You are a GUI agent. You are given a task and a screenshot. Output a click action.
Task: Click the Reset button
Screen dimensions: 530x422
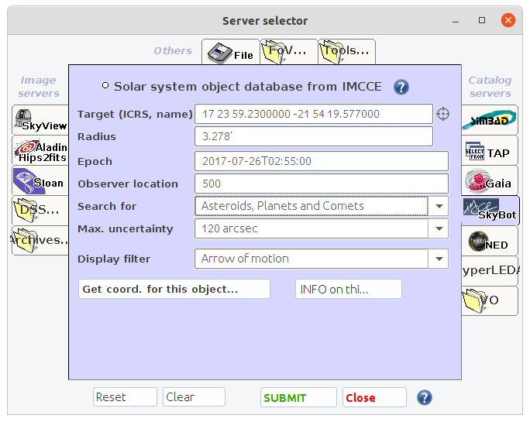(x=125, y=397)
